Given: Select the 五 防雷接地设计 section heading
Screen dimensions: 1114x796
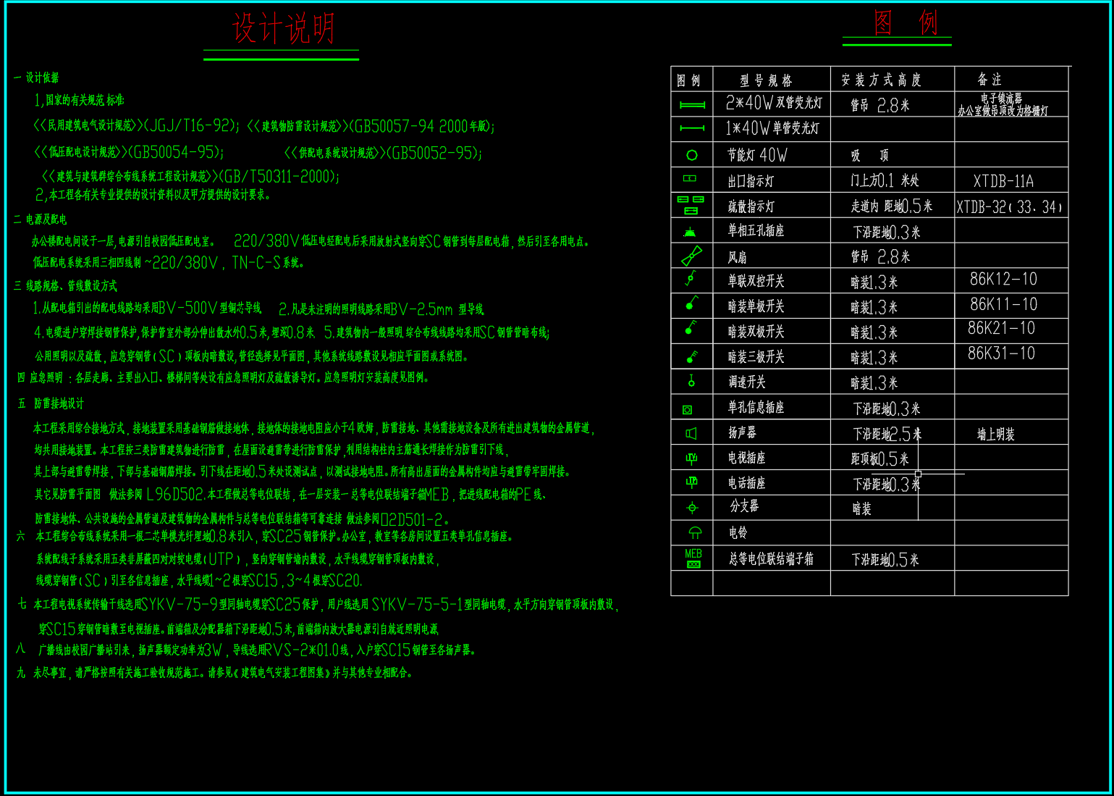Looking at the screenshot, I should pyautogui.click(x=51, y=403).
